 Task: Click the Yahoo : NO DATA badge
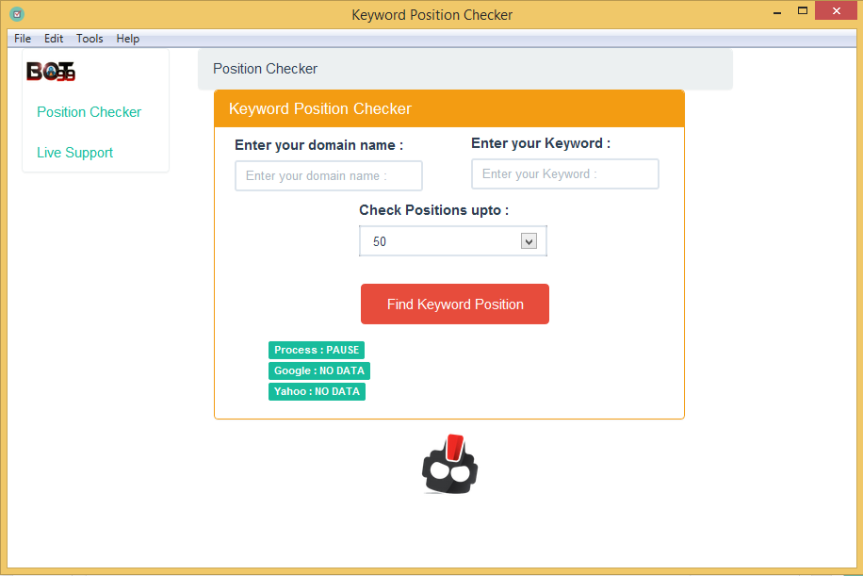317,391
